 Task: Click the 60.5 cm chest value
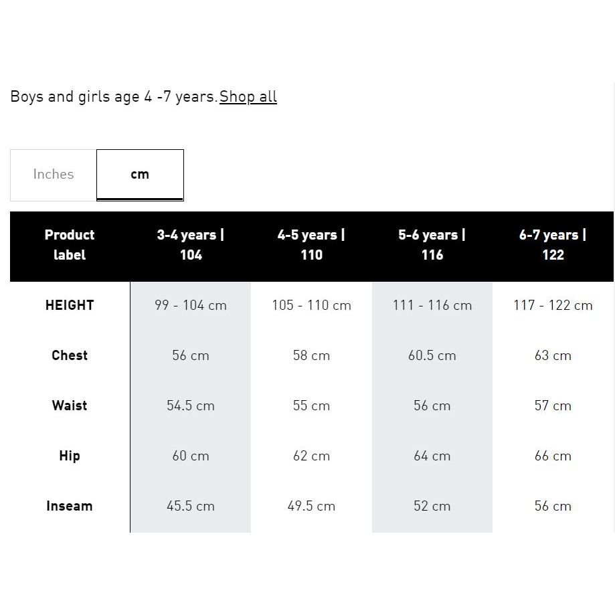tap(432, 355)
